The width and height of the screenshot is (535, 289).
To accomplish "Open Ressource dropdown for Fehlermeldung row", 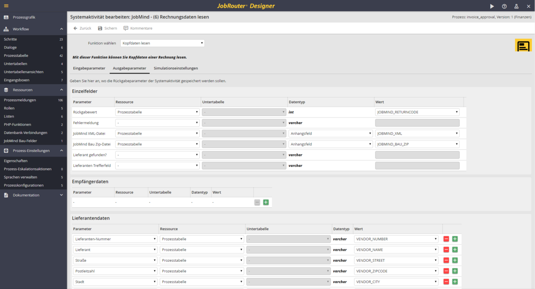I will (157, 123).
